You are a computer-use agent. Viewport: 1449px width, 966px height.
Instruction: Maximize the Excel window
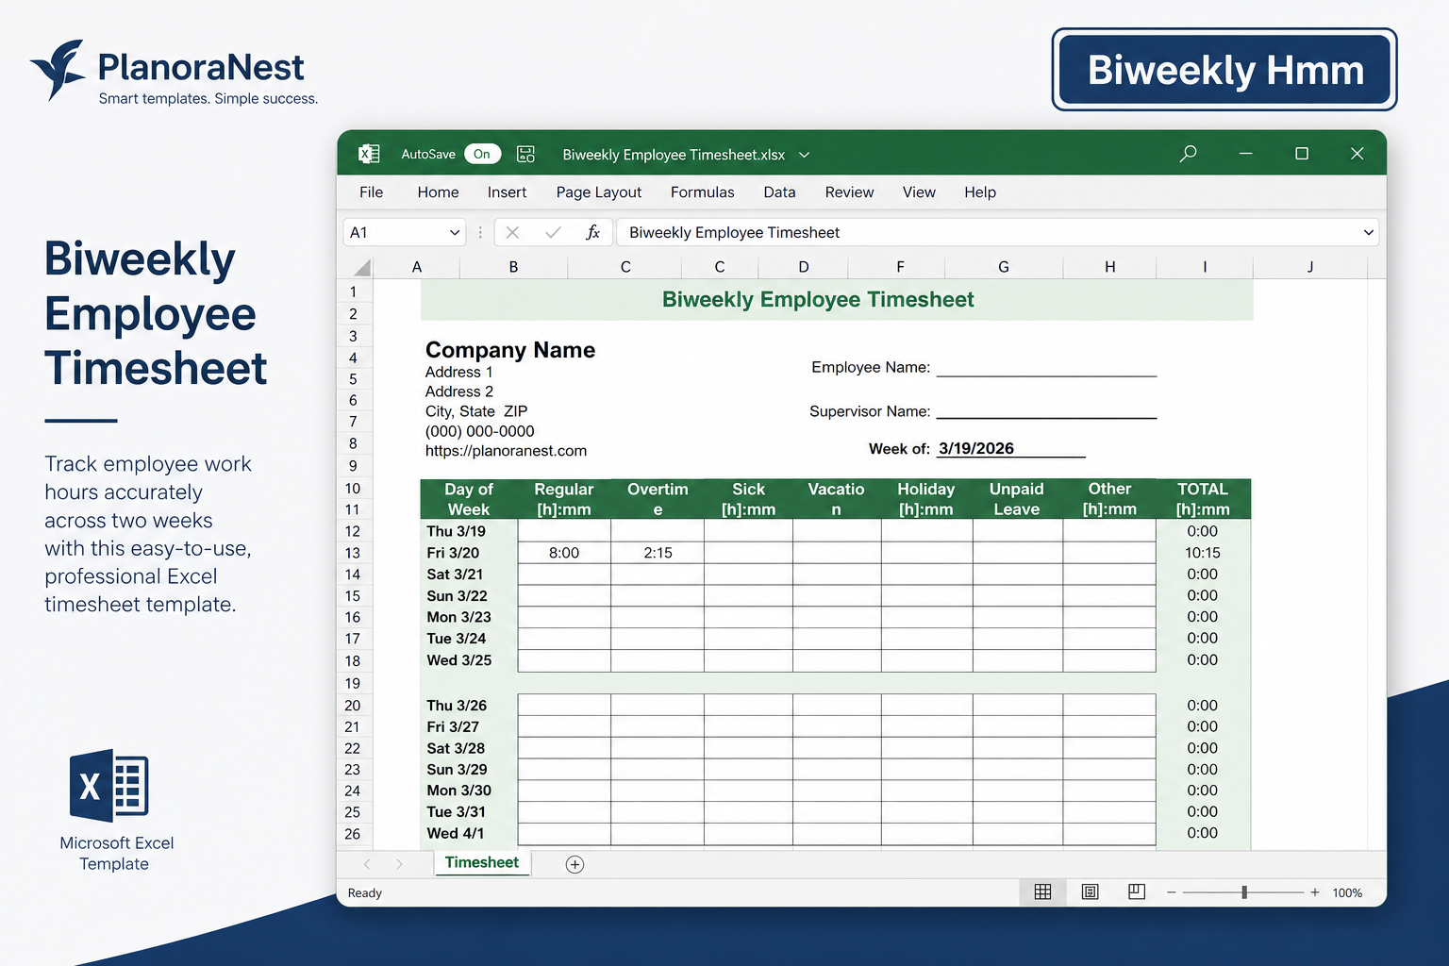pos(1302,153)
